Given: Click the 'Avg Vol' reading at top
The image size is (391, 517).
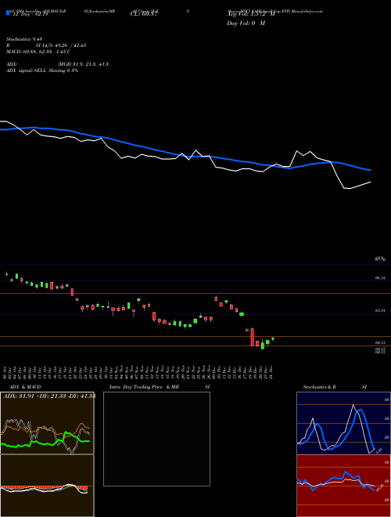Looking at the screenshot, I should pos(250,14).
